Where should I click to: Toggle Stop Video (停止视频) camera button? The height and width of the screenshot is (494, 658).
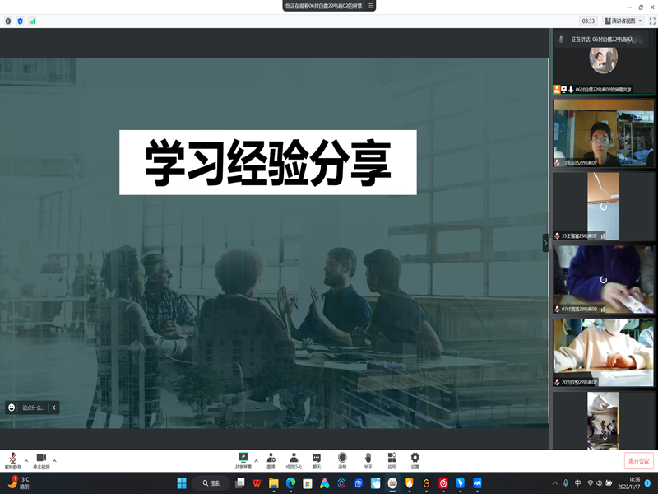40,459
